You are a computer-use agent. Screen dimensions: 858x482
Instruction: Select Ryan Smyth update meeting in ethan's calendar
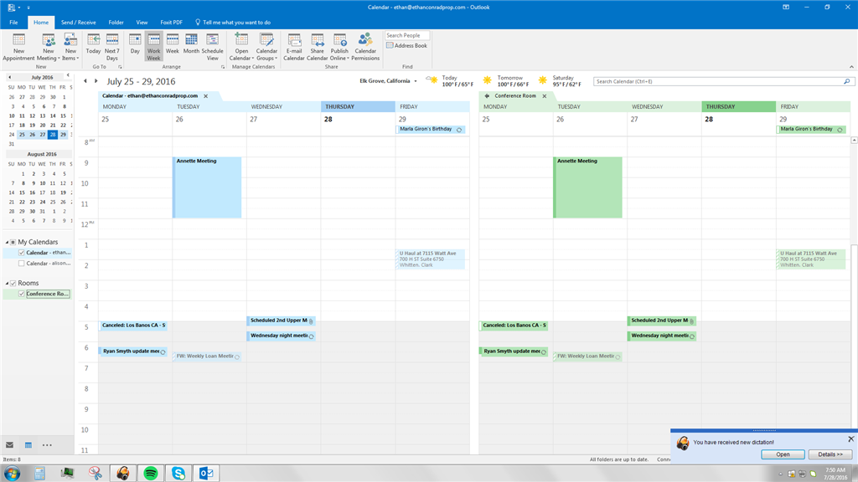133,351
